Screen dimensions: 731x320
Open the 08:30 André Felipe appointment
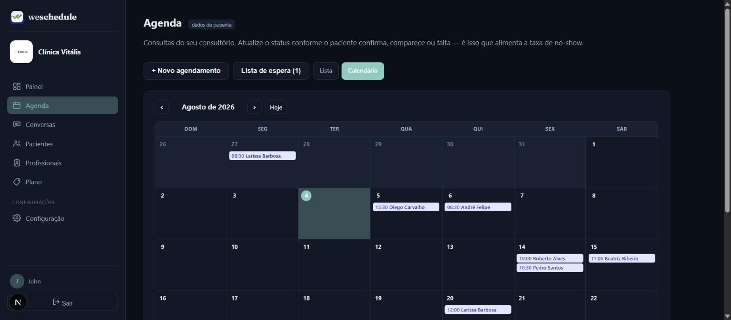[478, 207]
